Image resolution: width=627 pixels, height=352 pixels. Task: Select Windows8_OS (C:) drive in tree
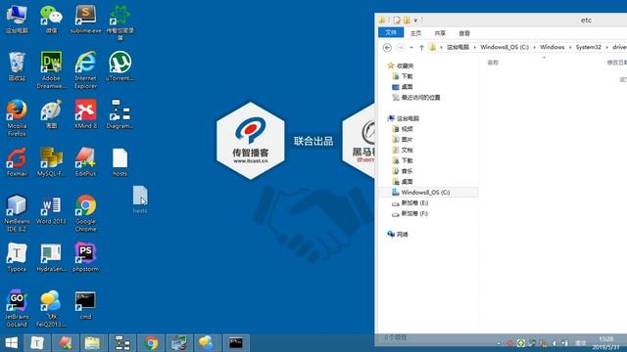pyautogui.click(x=429, y=192)
